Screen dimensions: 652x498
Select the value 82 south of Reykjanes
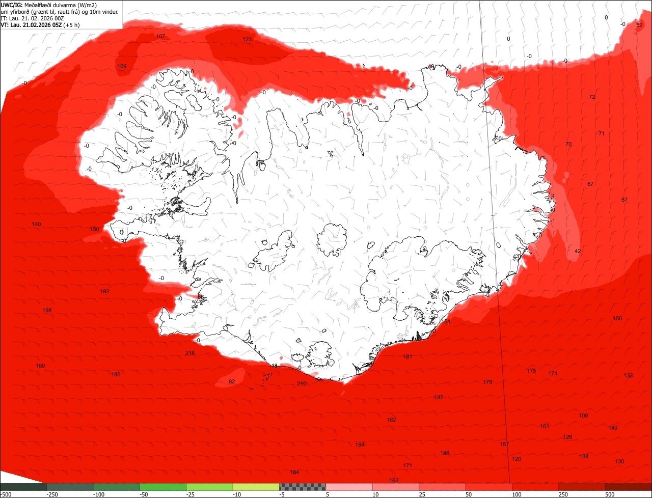232,381
